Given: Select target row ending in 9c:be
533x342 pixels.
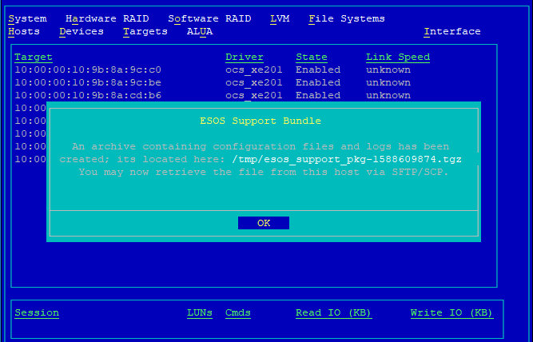Looking at the screenshot, I should point(88,82).
